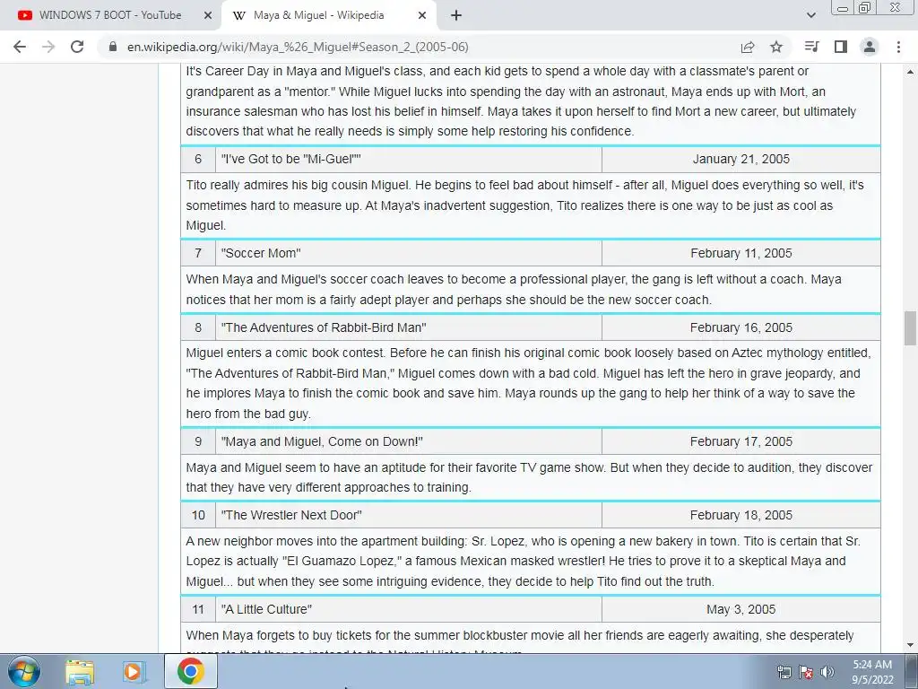Screen dimensions: 918x689
Task: Click the air date February 18, 2005
Action: click(x=741, y=515)
